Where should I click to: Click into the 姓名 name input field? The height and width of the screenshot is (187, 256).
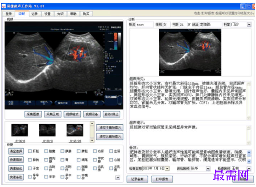tap(144, 25)
